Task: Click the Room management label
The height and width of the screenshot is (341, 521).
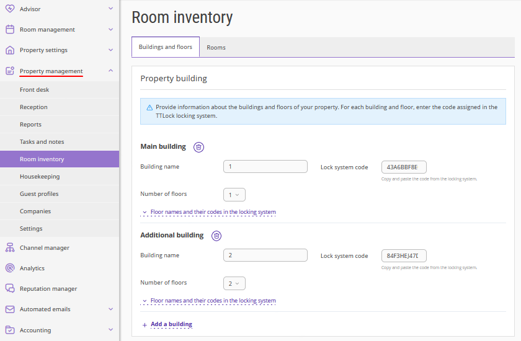Action: point(47,30)
